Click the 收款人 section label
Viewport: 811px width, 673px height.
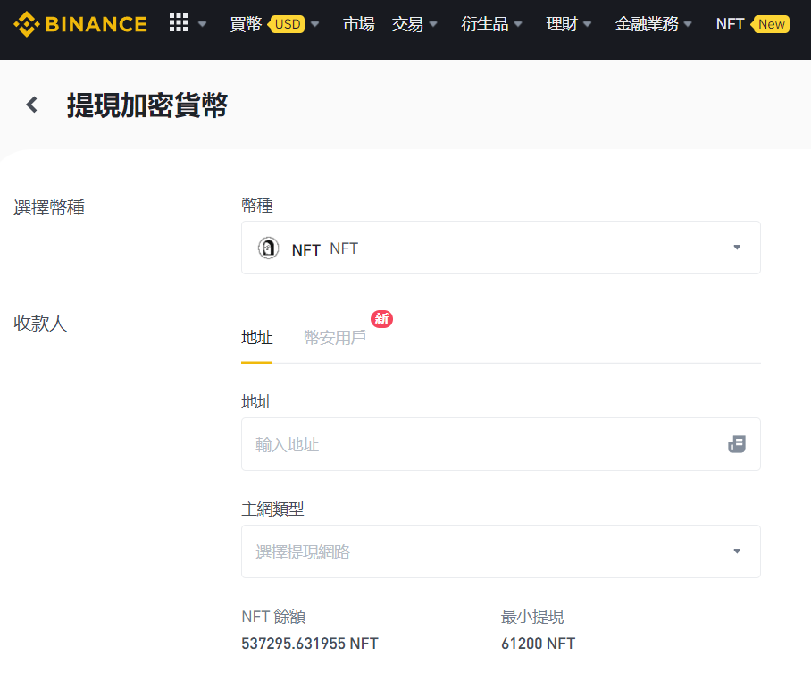point(40,323)
